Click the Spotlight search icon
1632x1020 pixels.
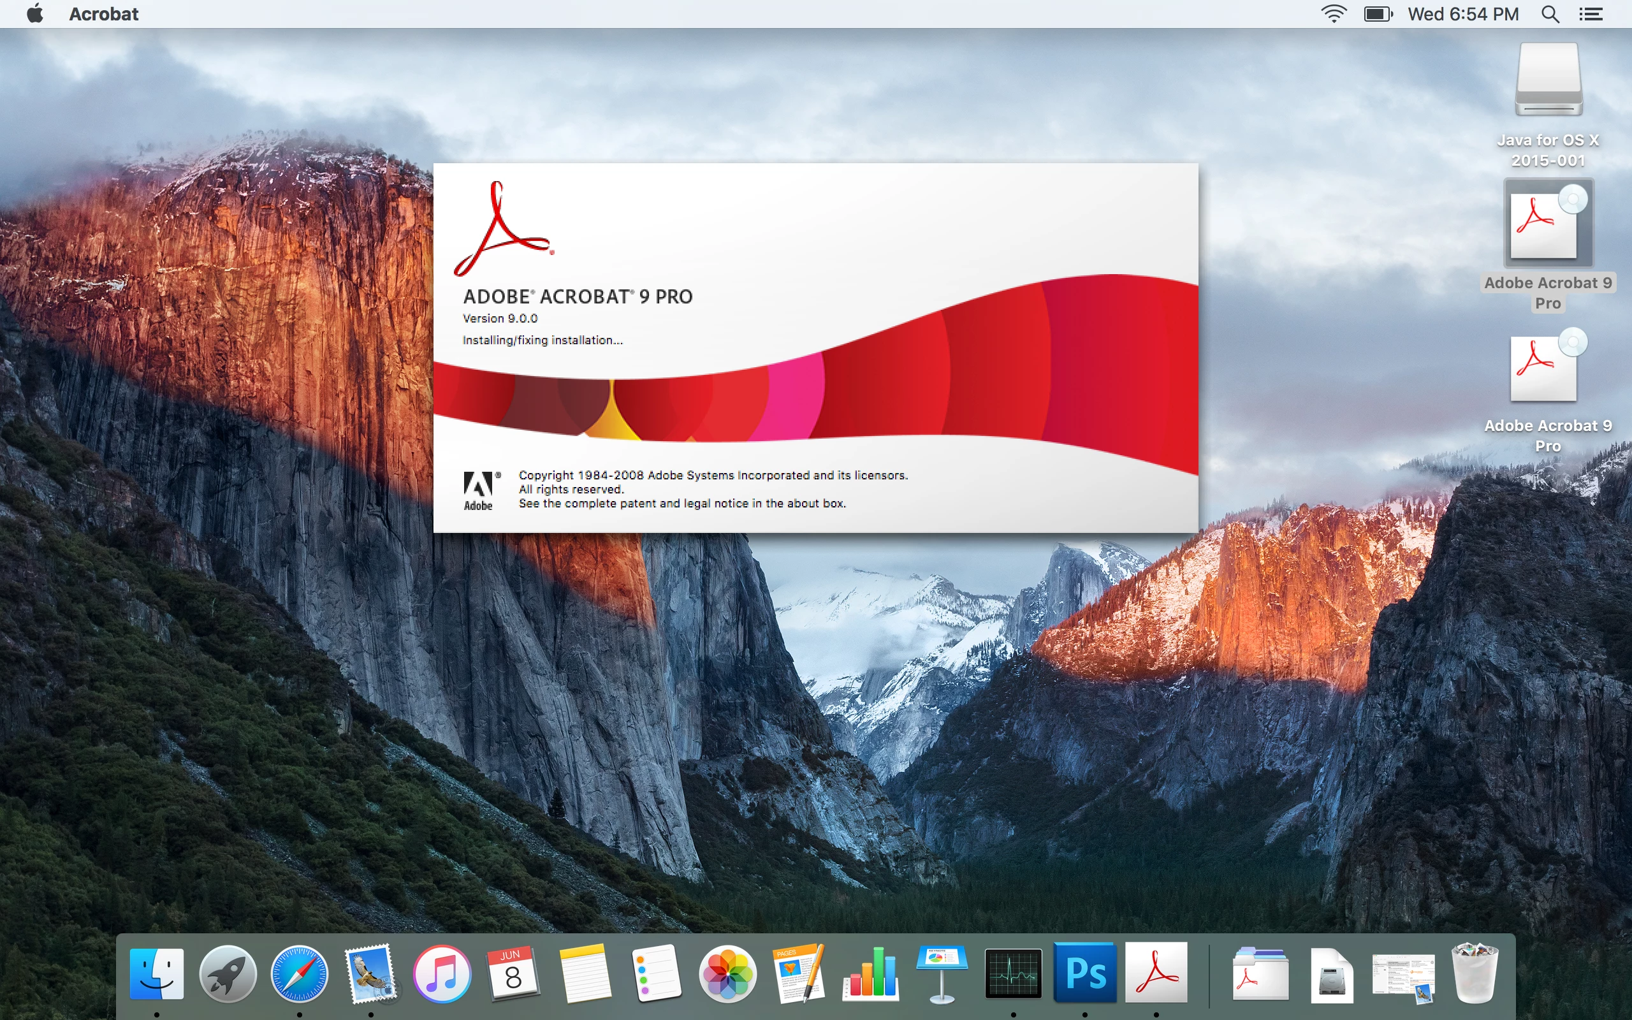coord(1550,13)
